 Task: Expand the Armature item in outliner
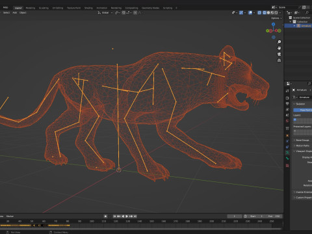tap(294, 26)
